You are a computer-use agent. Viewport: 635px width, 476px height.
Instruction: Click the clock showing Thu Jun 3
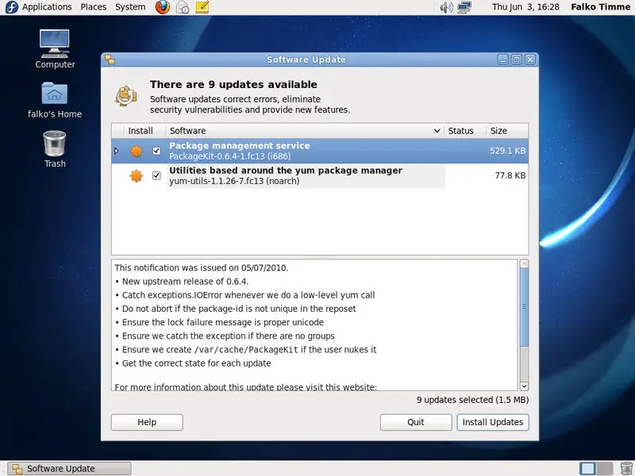(525, 7)
